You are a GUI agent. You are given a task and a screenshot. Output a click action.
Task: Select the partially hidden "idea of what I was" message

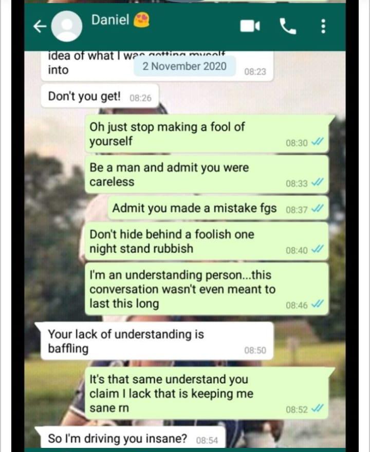(157, 66)
